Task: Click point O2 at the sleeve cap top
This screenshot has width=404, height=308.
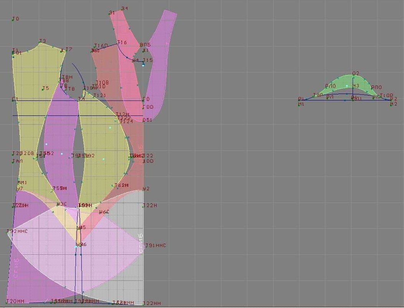Action: pyautogui.click(x=353, y=75)
